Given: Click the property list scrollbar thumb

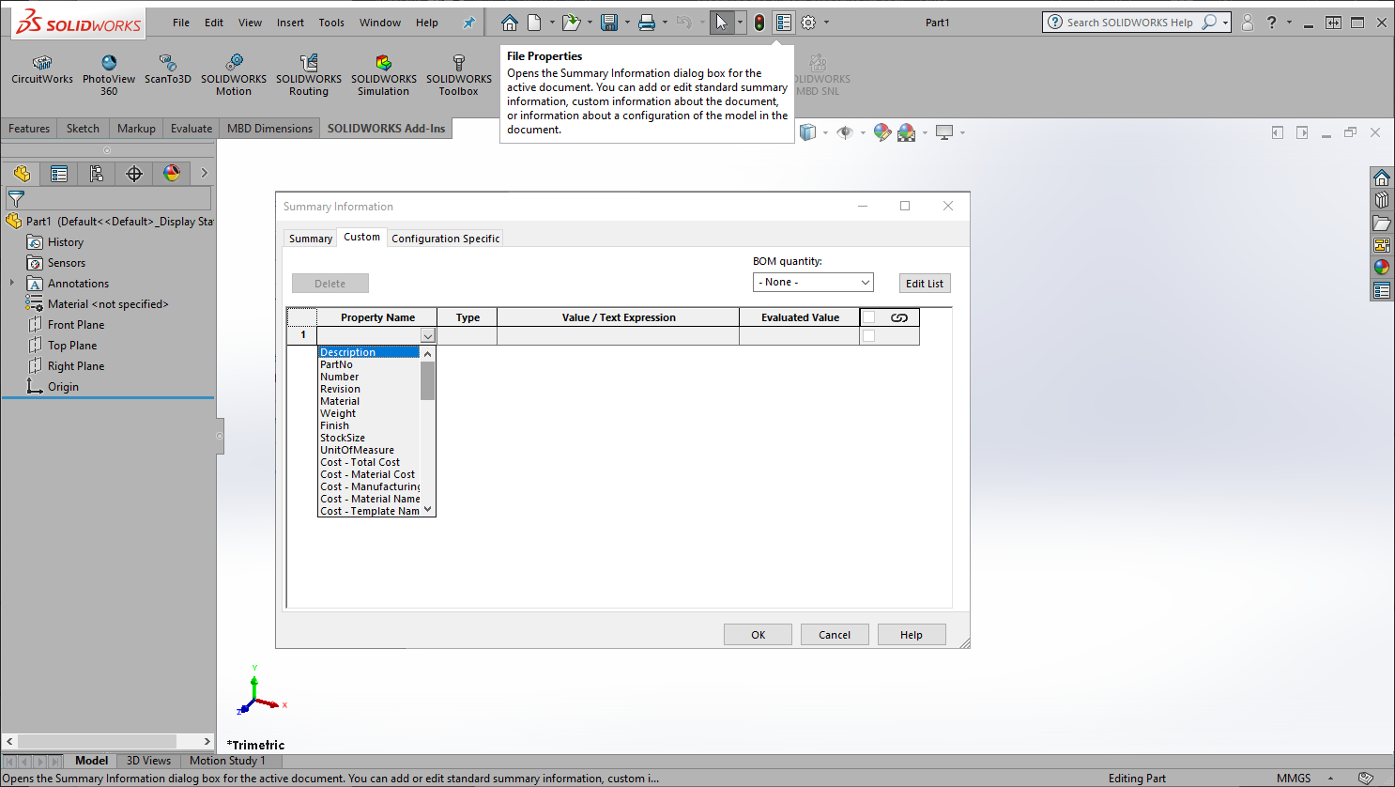Looking at the screenshot, I should coord(428,380).
